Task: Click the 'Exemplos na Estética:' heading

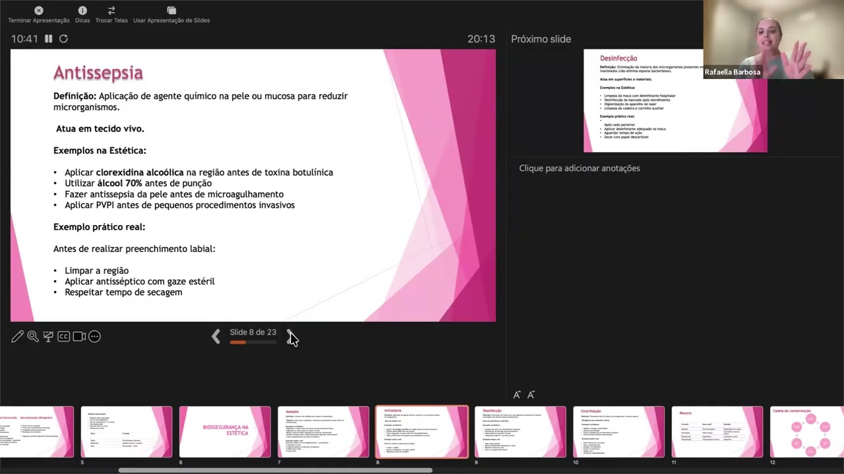Action: 100,151
